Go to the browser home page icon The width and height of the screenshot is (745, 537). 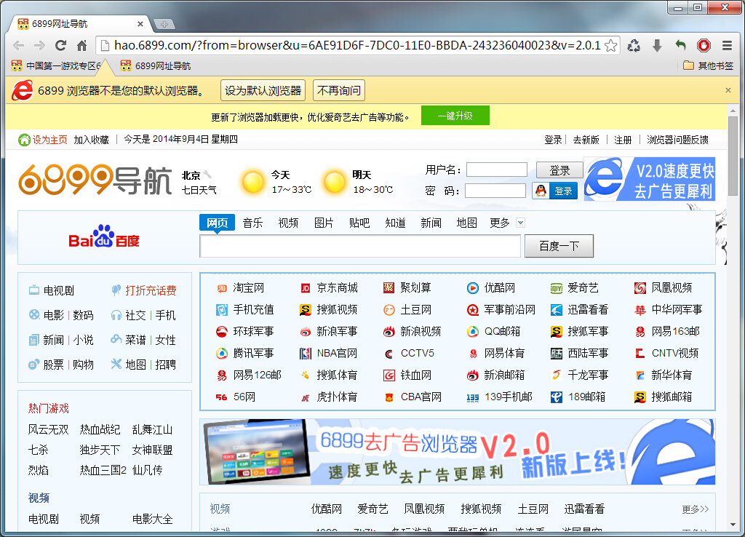(81, 46)
